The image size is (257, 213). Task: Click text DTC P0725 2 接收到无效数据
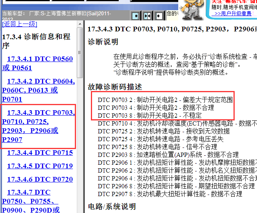164,131
